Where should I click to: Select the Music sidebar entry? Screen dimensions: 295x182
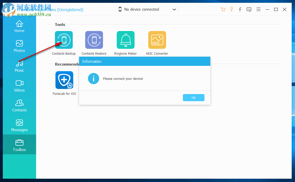point(19,66)
